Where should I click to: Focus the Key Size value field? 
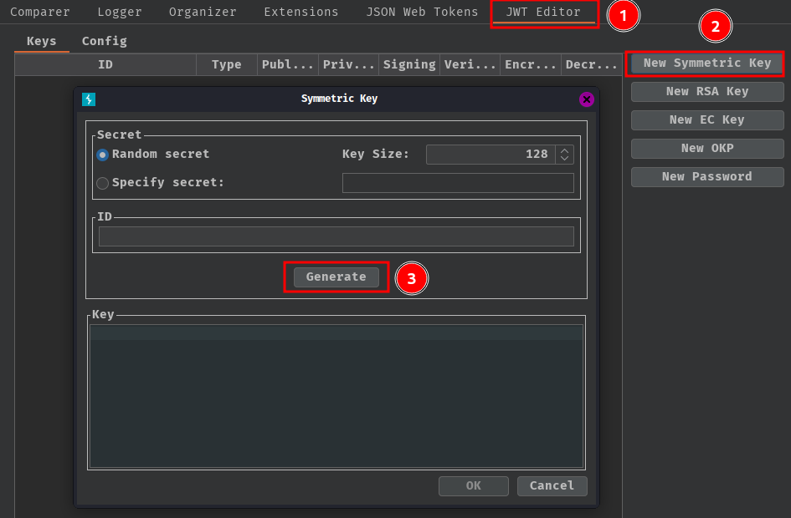[491, 155]
